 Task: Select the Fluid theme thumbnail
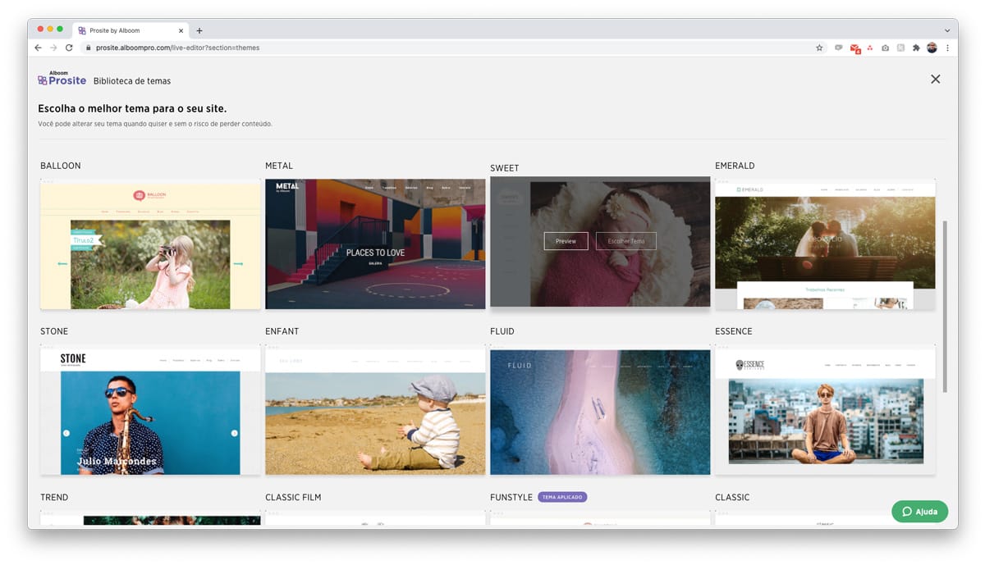tap(600, 410)
